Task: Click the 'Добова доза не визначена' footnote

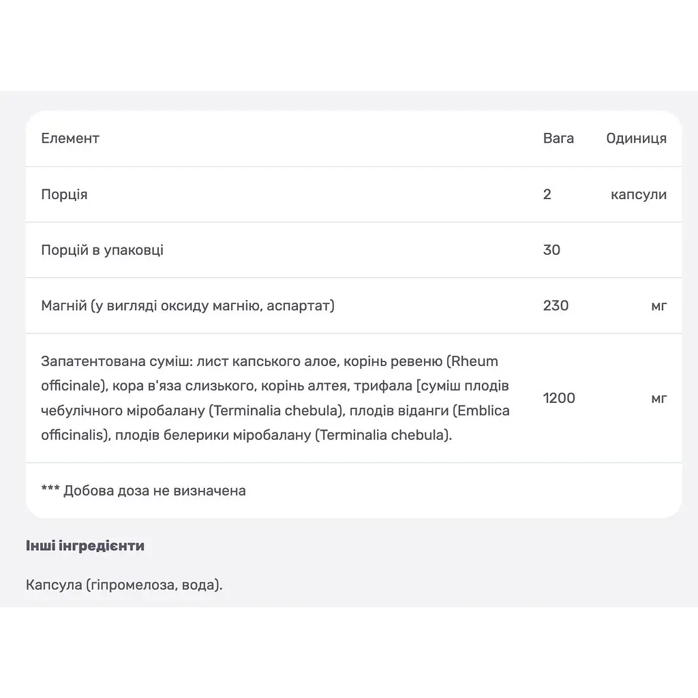Action: [x=143, y=491]
